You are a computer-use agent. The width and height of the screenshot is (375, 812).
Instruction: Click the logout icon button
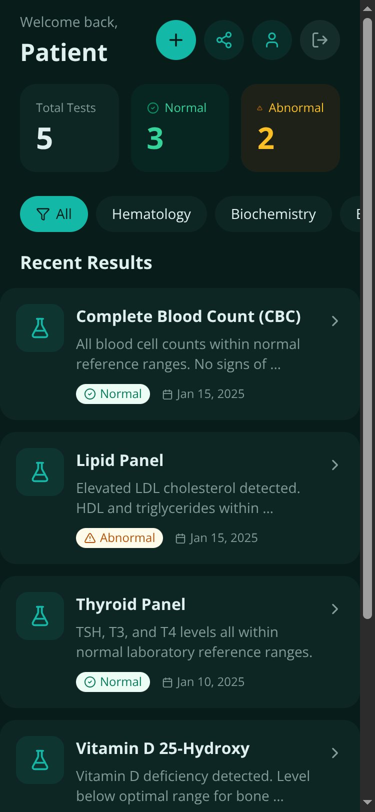click(320, 40)
